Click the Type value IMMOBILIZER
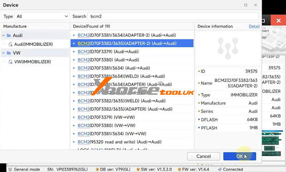 pos(244,95)
